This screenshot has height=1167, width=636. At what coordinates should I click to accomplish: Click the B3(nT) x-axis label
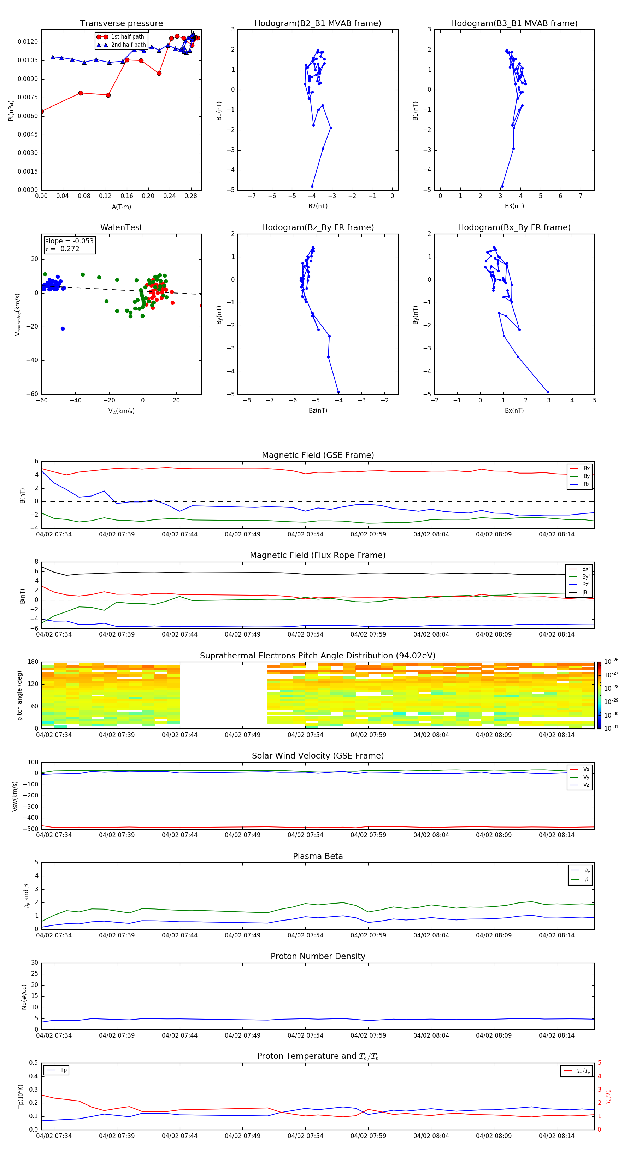[x=514, y=207]
